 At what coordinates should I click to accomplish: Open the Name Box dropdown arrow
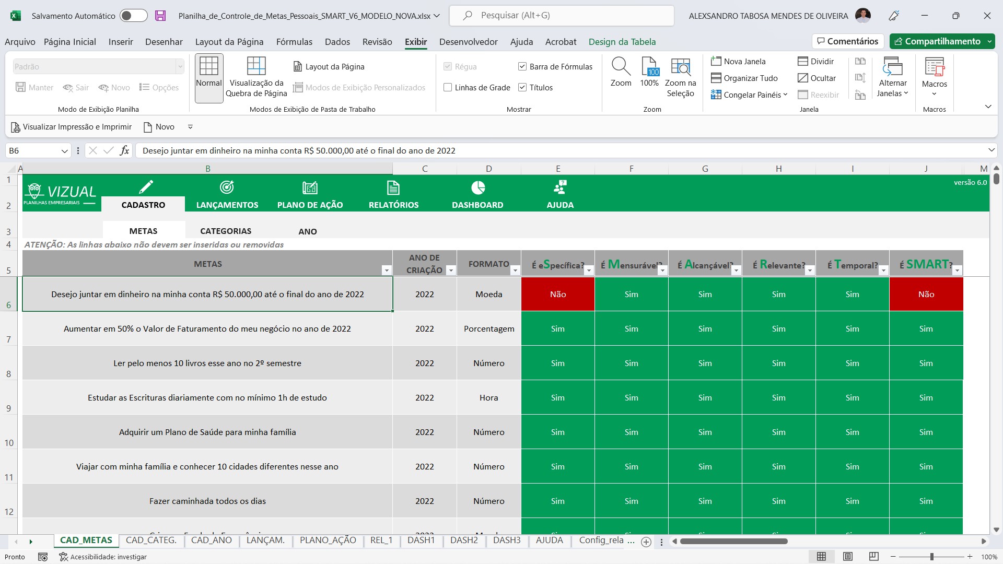[64, 151]
